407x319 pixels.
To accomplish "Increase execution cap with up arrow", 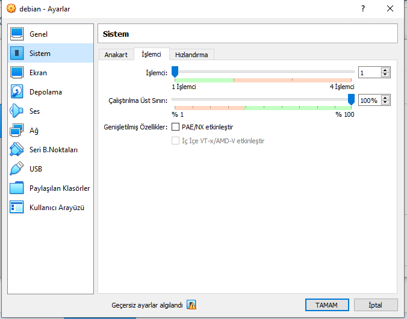I will point(385,98).
